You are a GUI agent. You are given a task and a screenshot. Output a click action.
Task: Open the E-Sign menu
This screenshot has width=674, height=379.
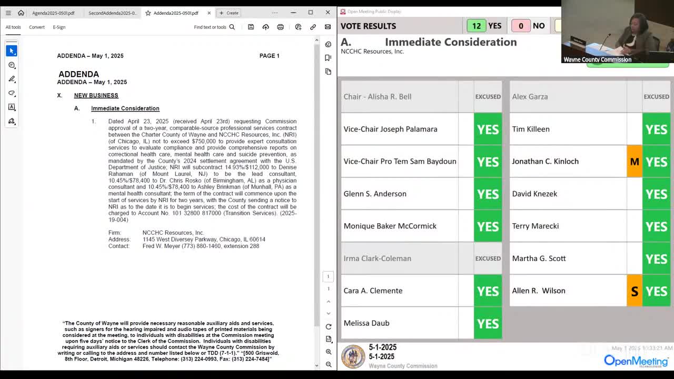pos(59,27)
